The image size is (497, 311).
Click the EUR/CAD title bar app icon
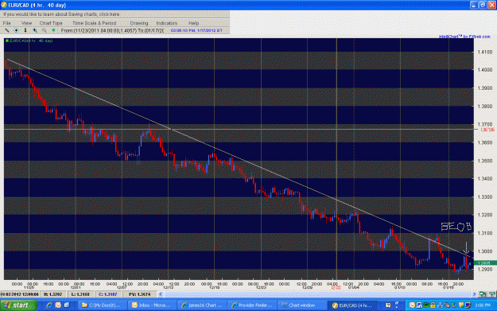pos(4,5)
